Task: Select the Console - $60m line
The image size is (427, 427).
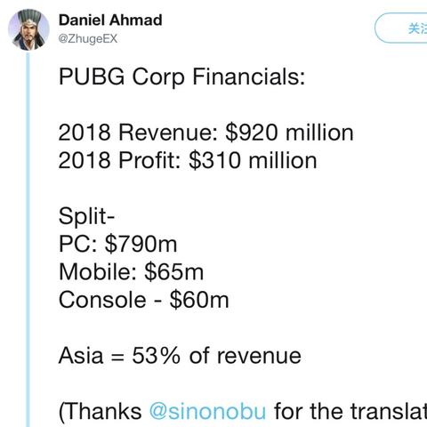Action: (144, 300)
